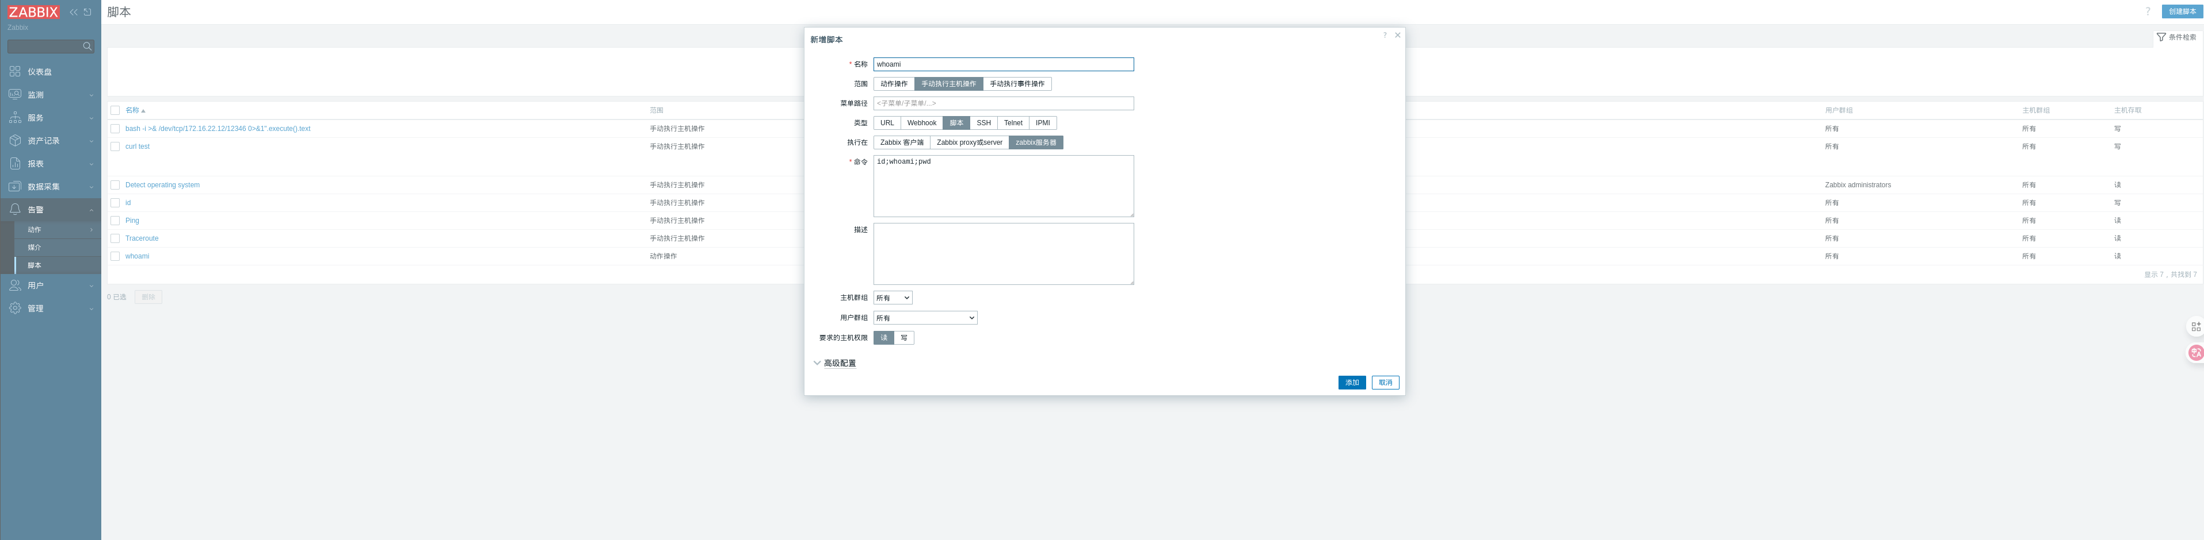Tick the checkbox for the Traceroute row
The image size is (2204, 540).
(x=115, y=238)
